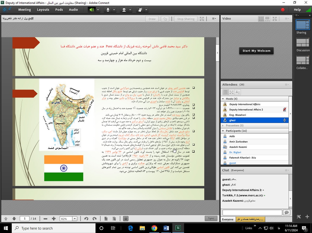Click the chat message input field

(252, 213)
